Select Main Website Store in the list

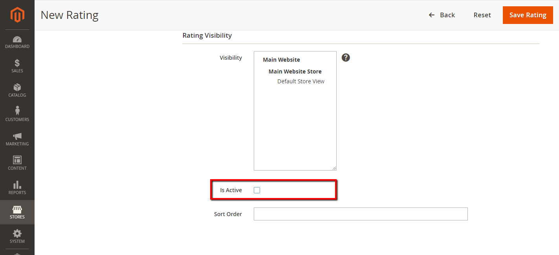coord(295,71)
